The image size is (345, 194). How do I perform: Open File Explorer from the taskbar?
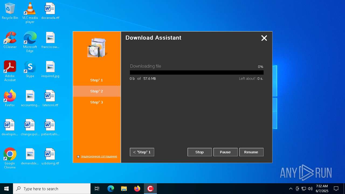pos(124,189)
